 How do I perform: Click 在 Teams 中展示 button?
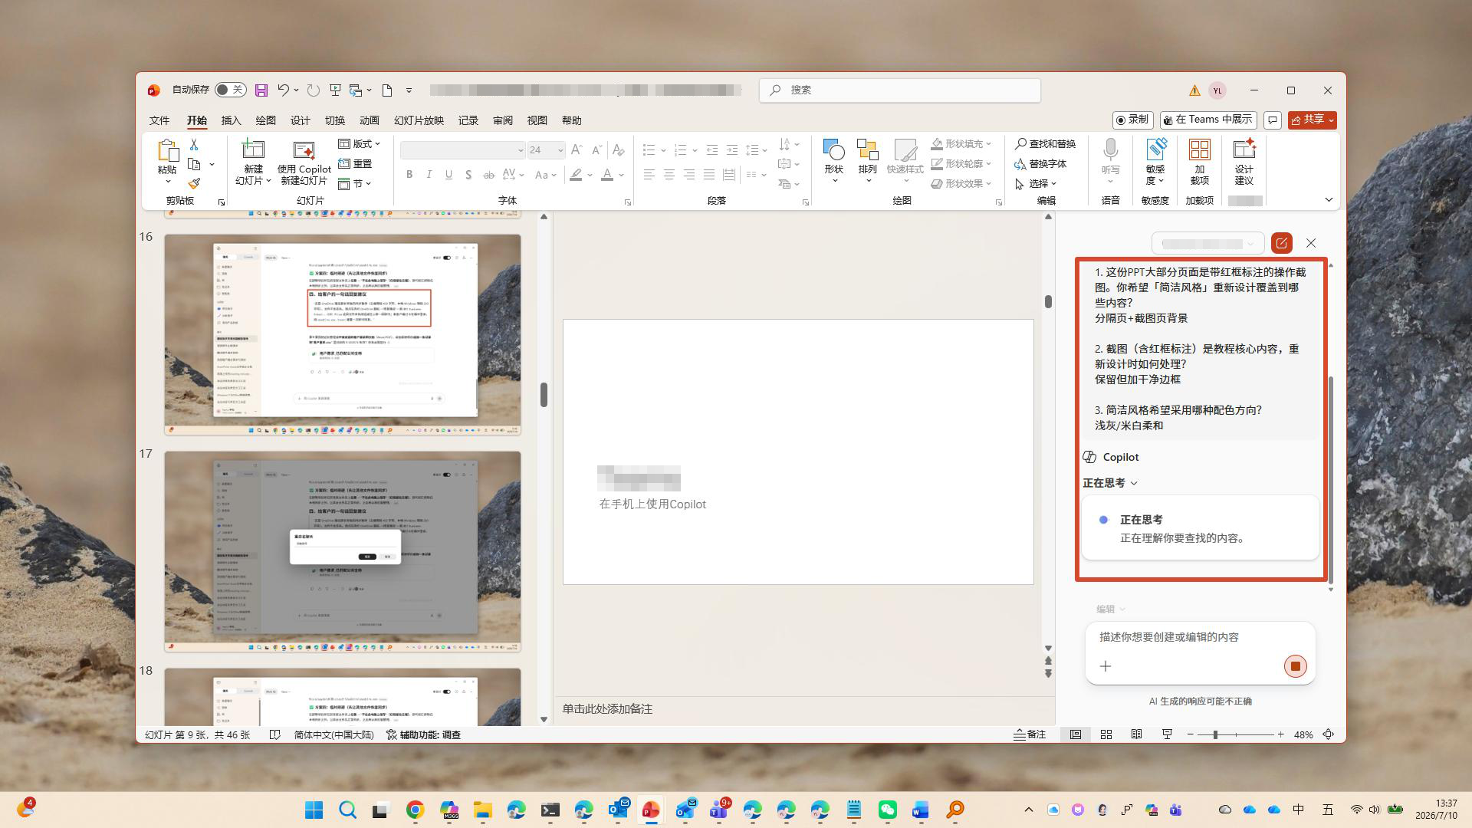(x=1207, y=120)
